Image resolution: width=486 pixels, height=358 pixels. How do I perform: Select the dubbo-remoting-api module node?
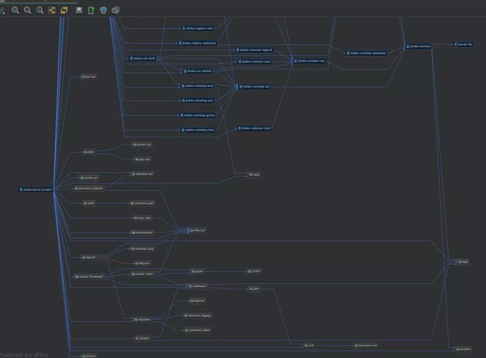click(x=255, y=87)
